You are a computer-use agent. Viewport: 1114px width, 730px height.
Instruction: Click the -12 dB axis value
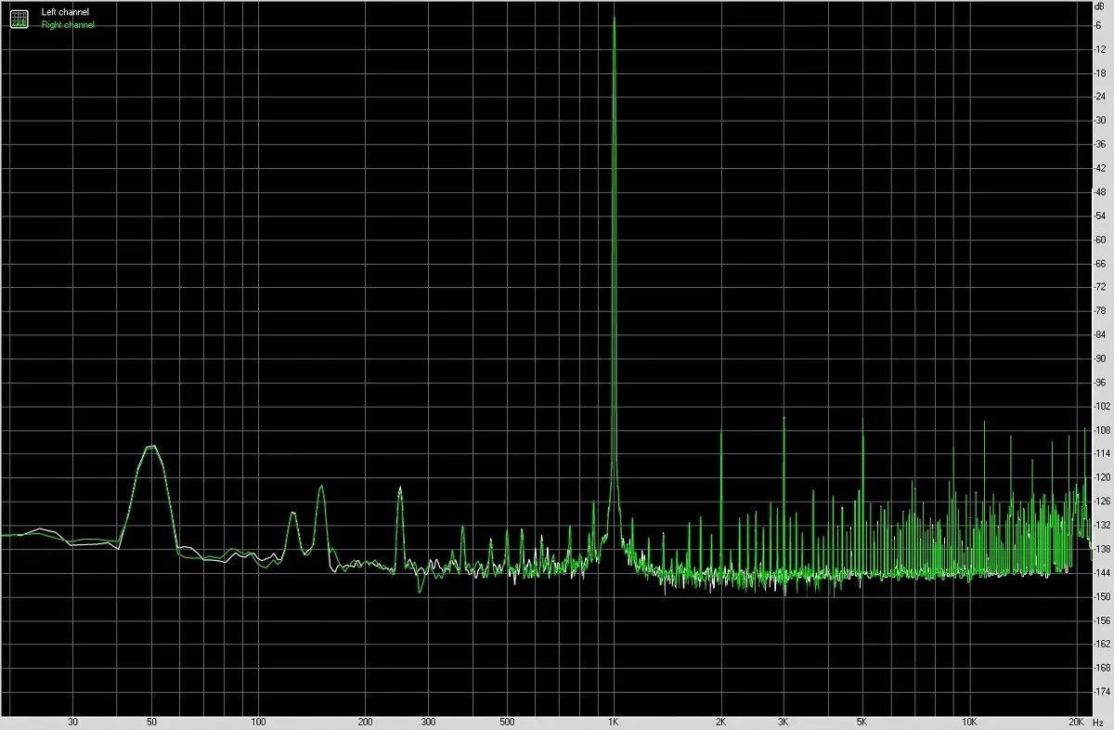[x=1101, y=48]
